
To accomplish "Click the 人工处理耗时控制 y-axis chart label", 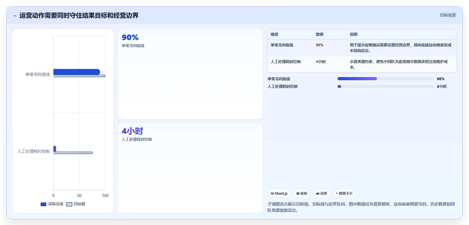I will coord(33,151).
